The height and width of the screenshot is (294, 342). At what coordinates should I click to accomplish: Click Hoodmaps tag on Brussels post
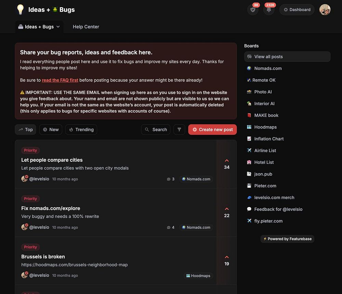pos(198,275)
